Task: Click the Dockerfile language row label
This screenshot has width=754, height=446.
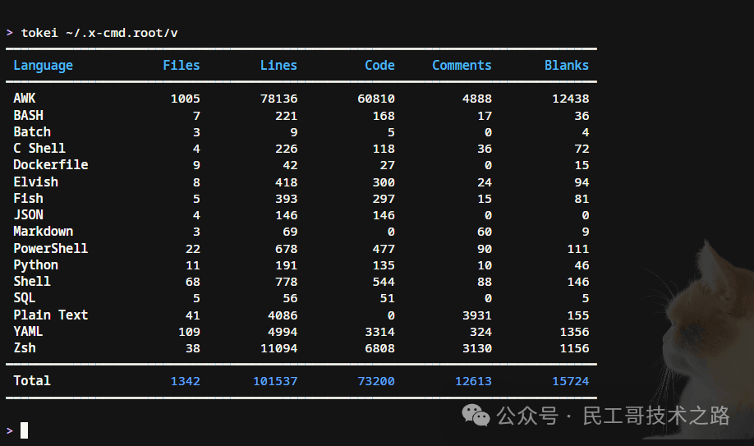Action: [50, 165]
